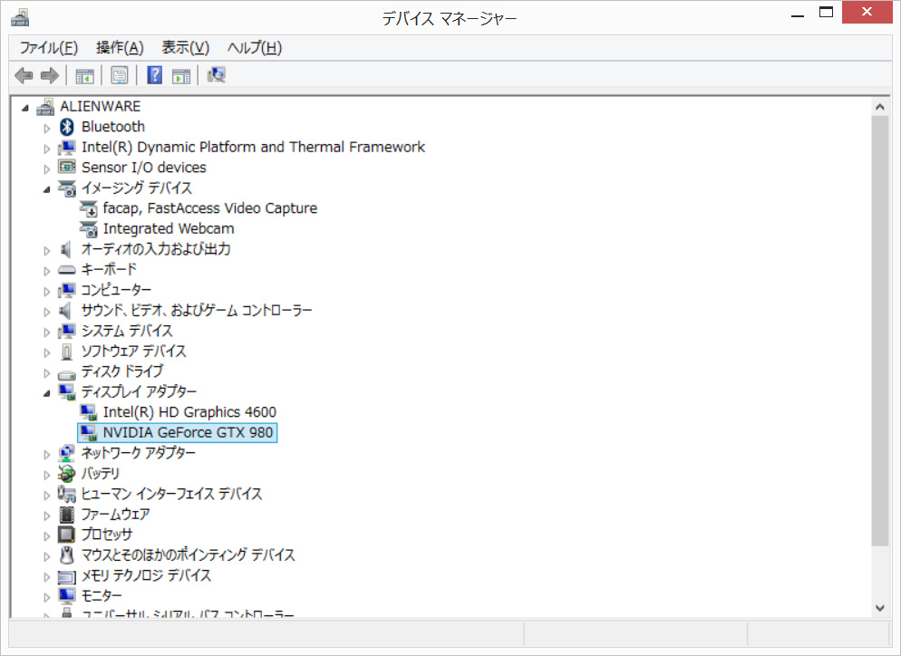This screenshot has height=656, width=901.
Task: Expand Intel Dynamic Platform and Thermal Framework
Action: click(47, 149)
